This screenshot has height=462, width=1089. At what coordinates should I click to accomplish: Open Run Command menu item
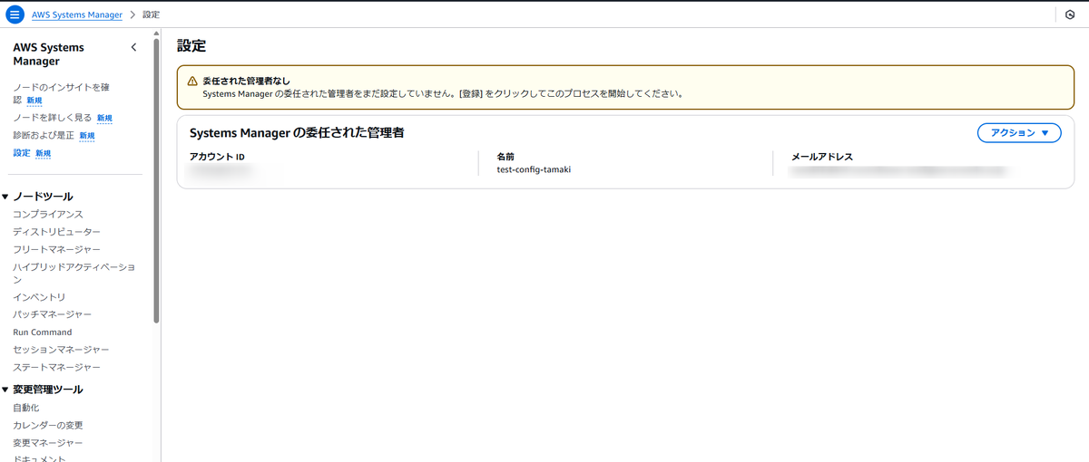[x=43, y=332]
